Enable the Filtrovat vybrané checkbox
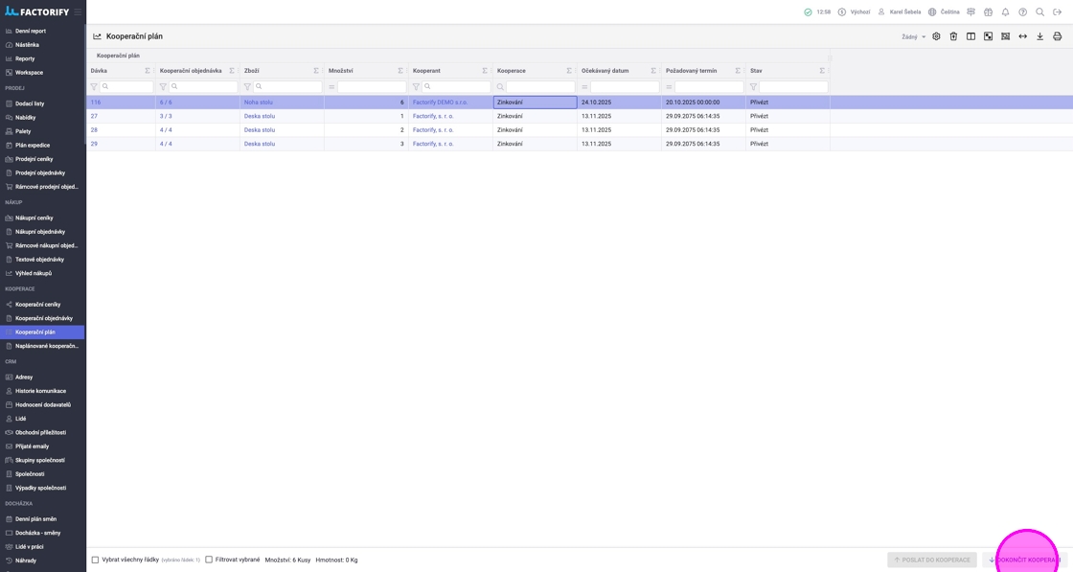Image resolution: width=1073 pixels, height=572 pixels. (x=209, y=560)
